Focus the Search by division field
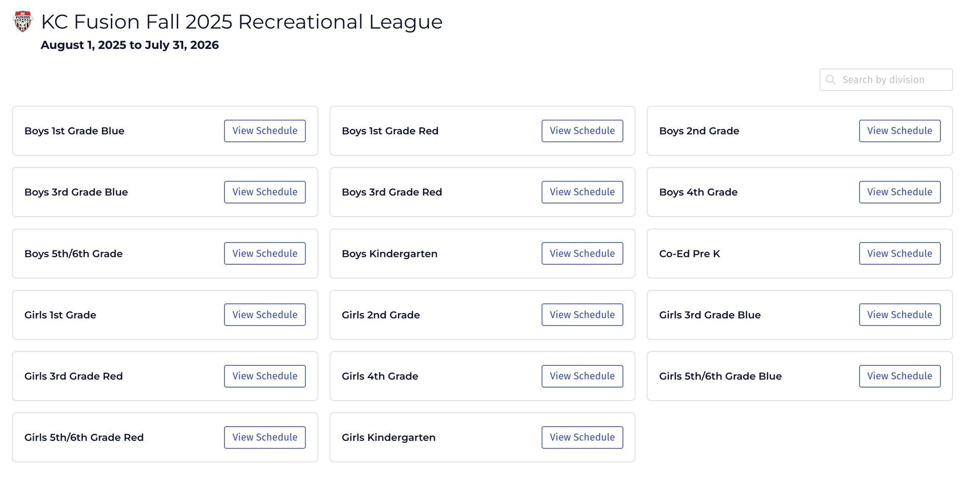Image resolution: width=975 pixels, height=483 pixels. point(886,80)
